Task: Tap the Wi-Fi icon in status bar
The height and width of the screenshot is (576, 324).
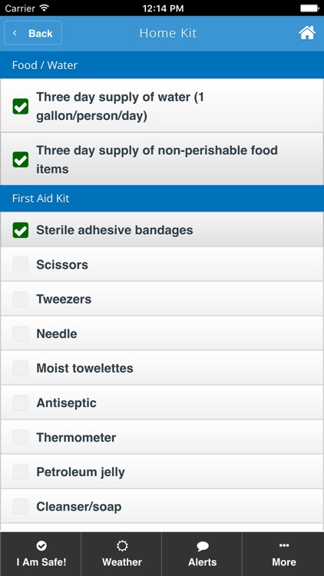Action: pos(45,8)
